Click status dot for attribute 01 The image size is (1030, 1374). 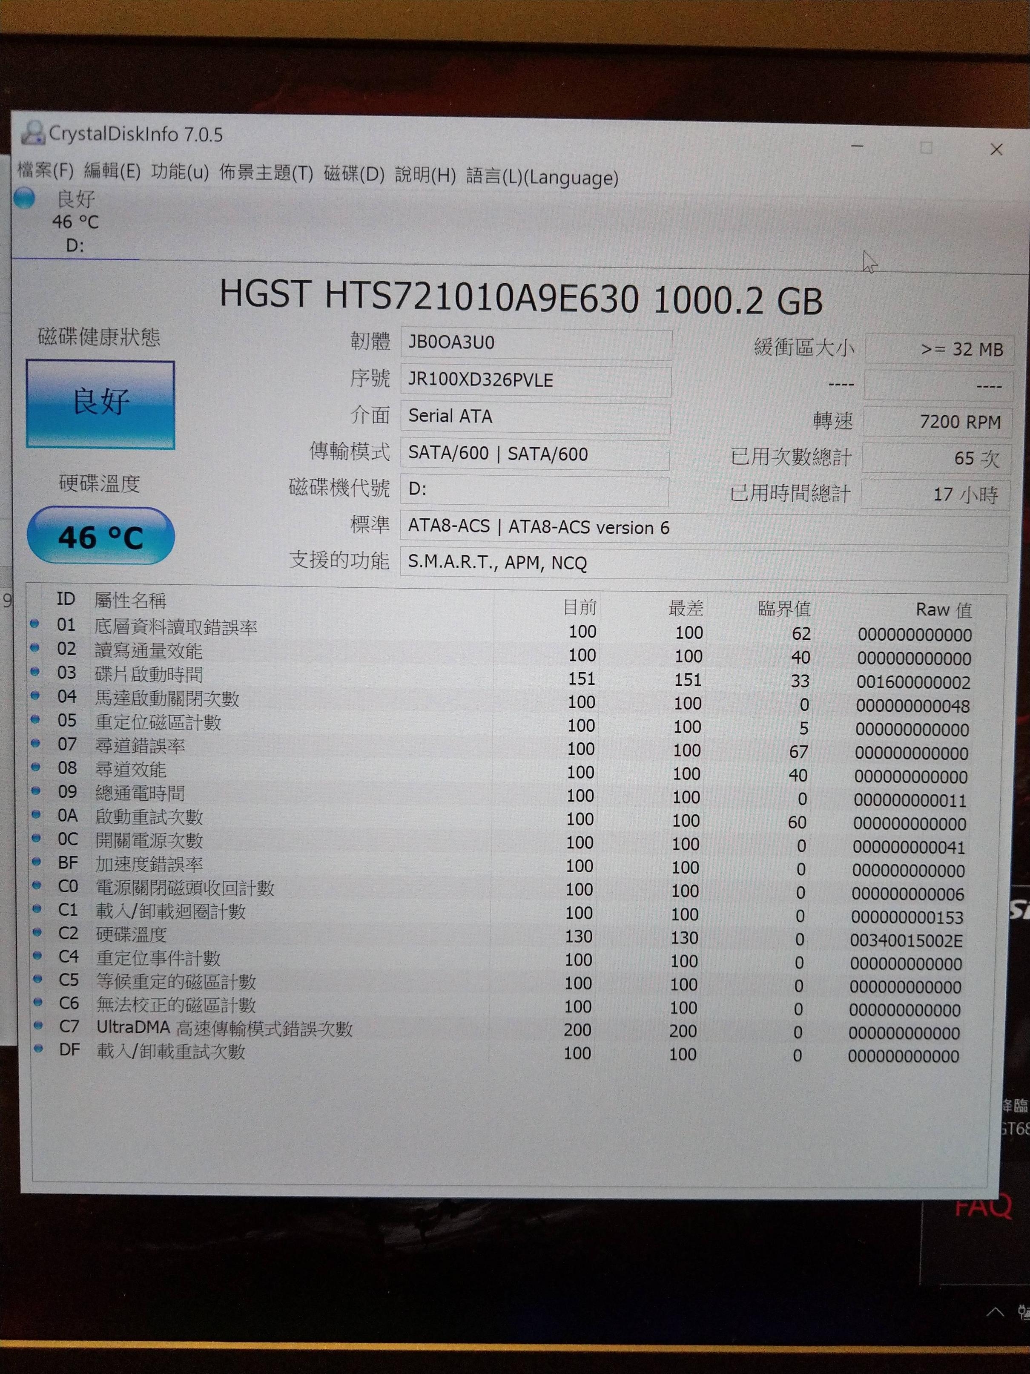(x=34, y=624)
